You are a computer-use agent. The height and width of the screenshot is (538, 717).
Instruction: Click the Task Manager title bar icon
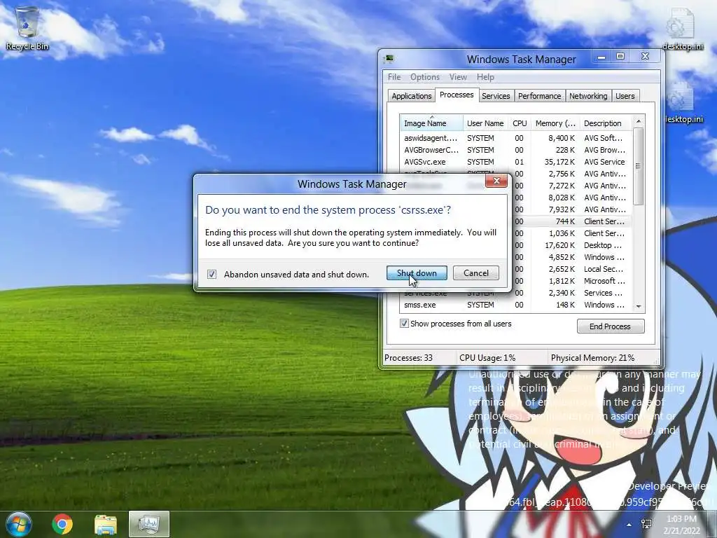[389, 58]
